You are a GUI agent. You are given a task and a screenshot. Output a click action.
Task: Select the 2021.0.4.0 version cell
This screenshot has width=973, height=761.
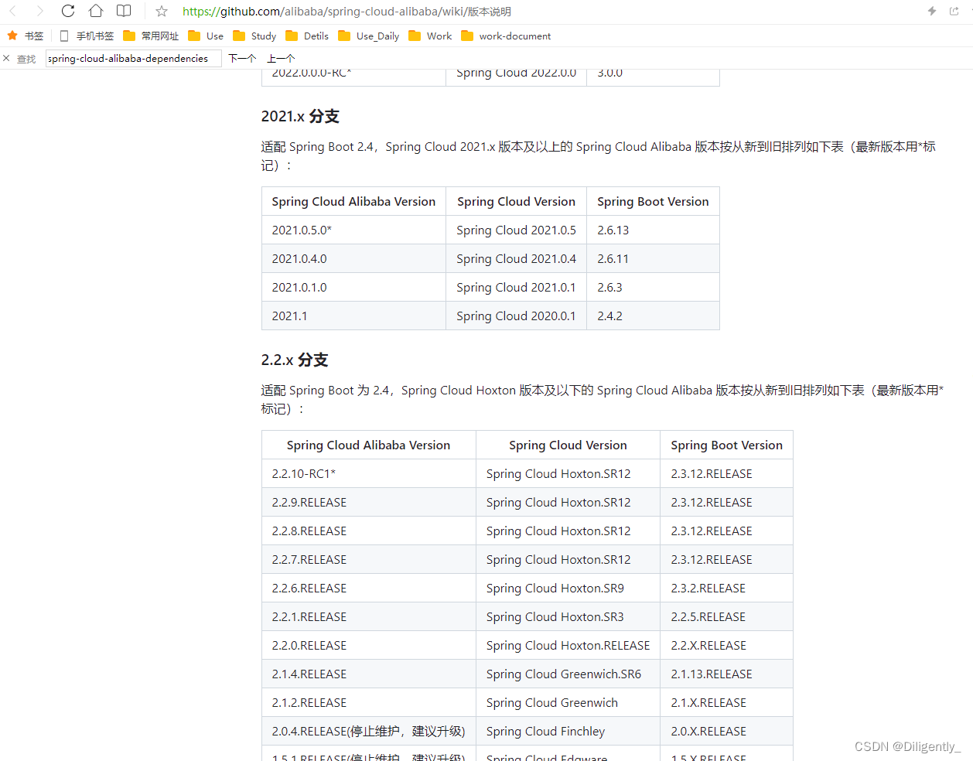pyautogui.click(x=353, y=258)
